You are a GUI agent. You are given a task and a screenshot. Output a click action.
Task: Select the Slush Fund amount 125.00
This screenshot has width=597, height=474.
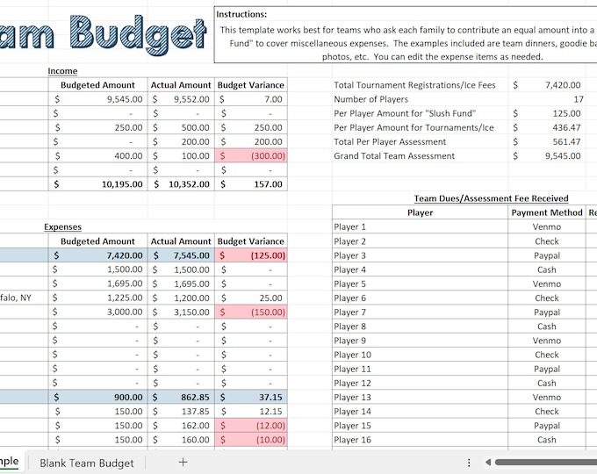pos(546,113)
